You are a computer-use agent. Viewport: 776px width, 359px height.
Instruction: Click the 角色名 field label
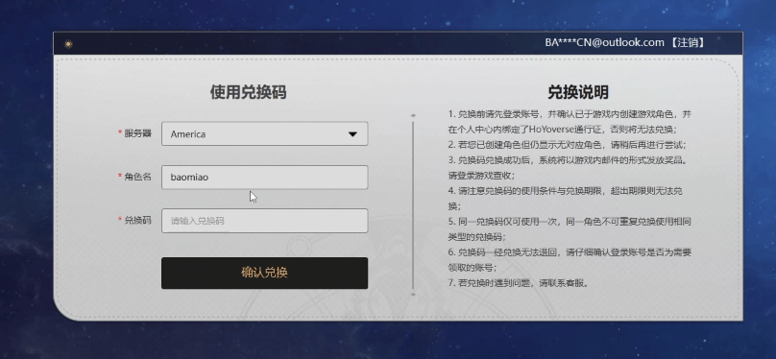tap(137, 177)
